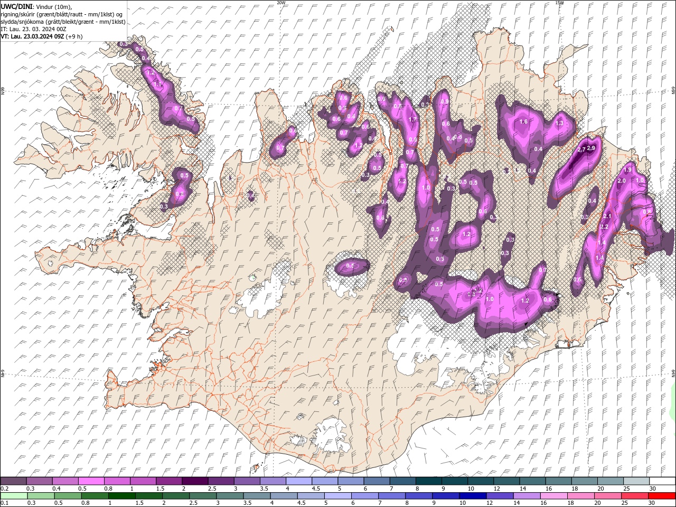Select the deep blue 10–12 swatch, lower legend
This screenshot has width=676, height=507.
click(x=472, y=496)
